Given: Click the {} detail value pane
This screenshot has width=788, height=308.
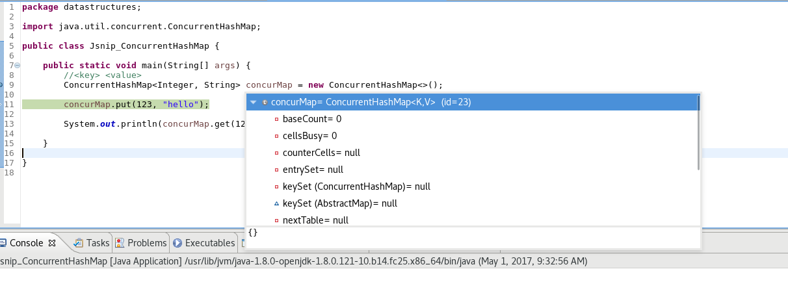Looking at the screenshot, I should pos(455,237).
